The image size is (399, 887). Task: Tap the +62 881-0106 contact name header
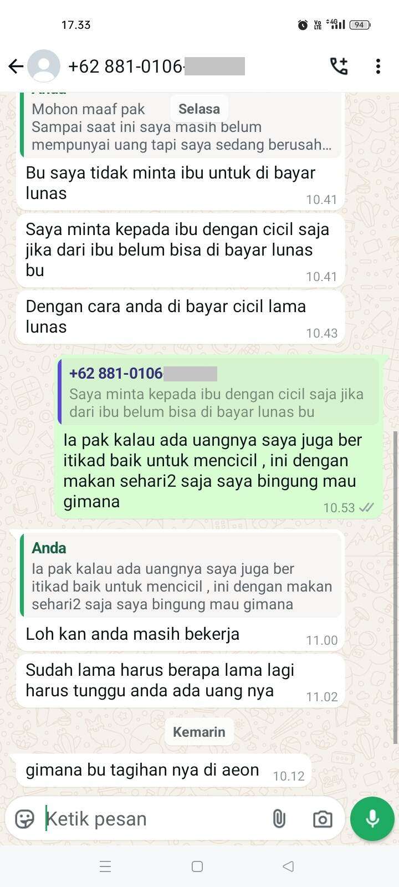coord(156,67)
